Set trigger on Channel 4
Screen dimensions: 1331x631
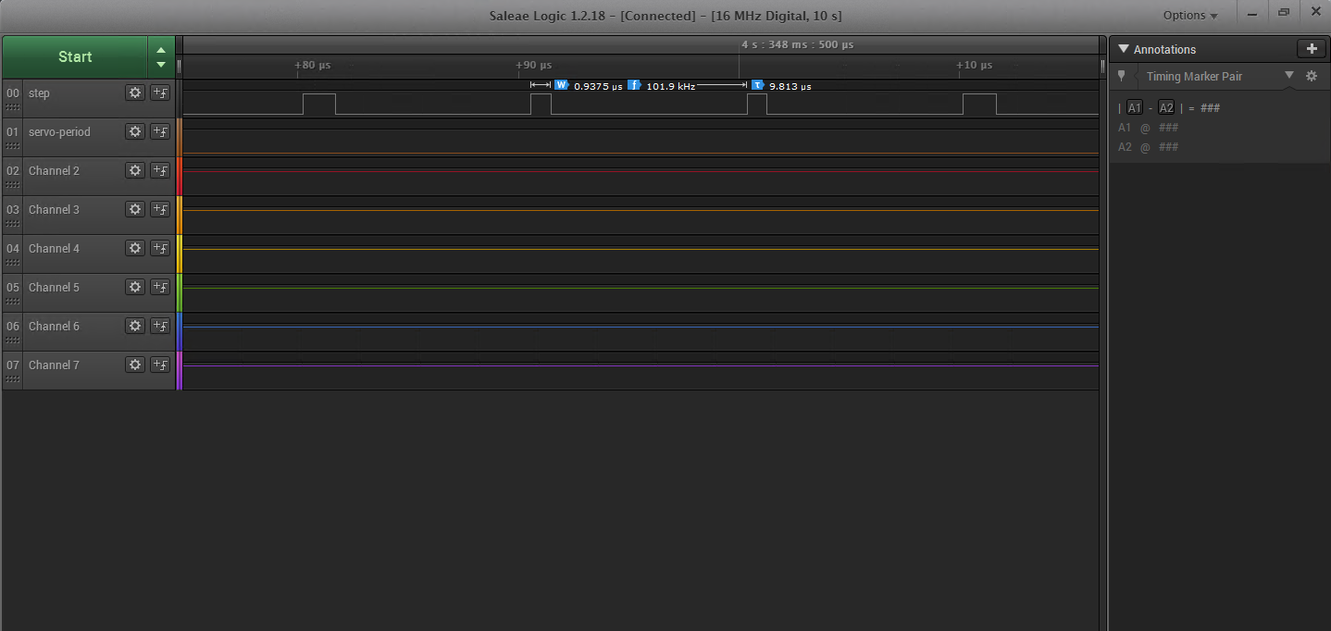click(x=160, y=248)
